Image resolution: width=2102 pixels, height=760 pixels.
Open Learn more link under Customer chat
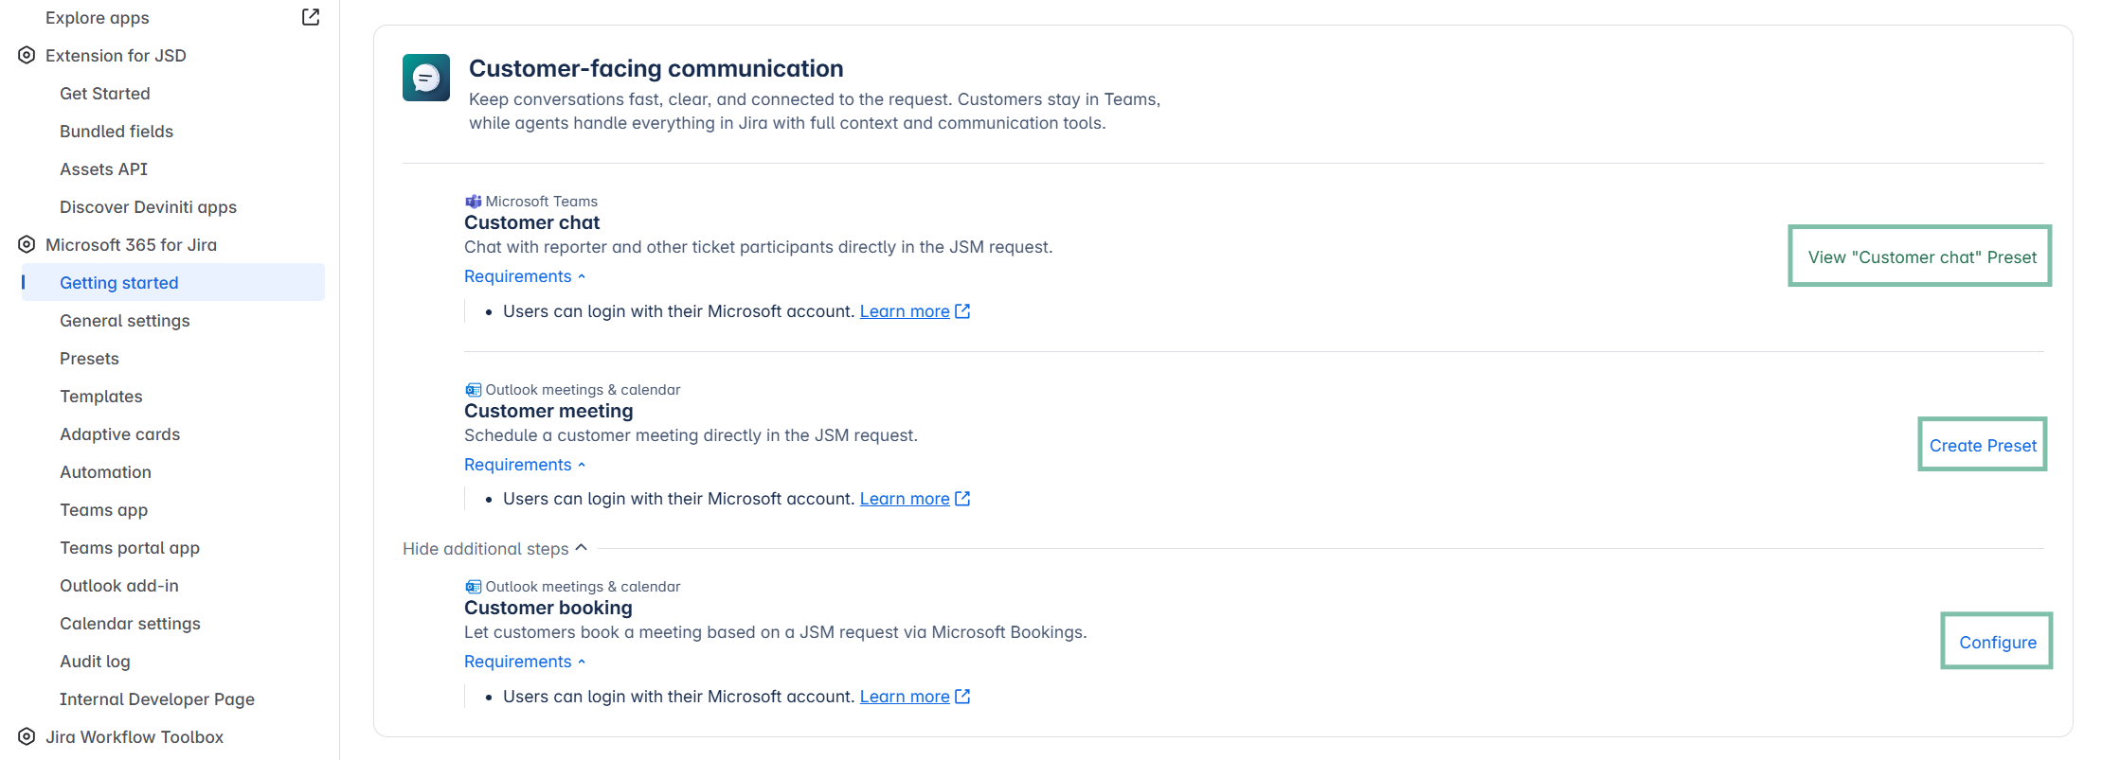pyautogui.click(x=905, y=311)
